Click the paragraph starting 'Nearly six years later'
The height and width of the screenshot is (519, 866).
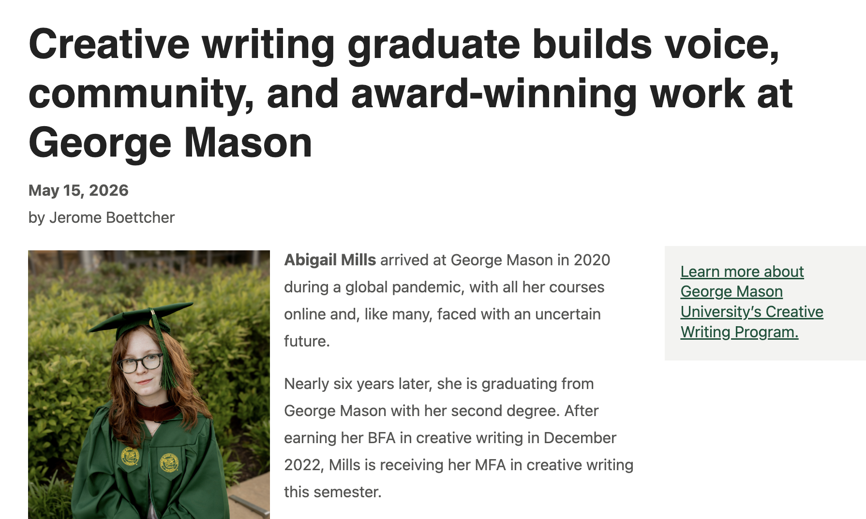(459, 438)
